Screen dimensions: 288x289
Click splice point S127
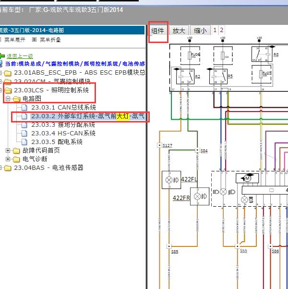[x=159, y=145]
